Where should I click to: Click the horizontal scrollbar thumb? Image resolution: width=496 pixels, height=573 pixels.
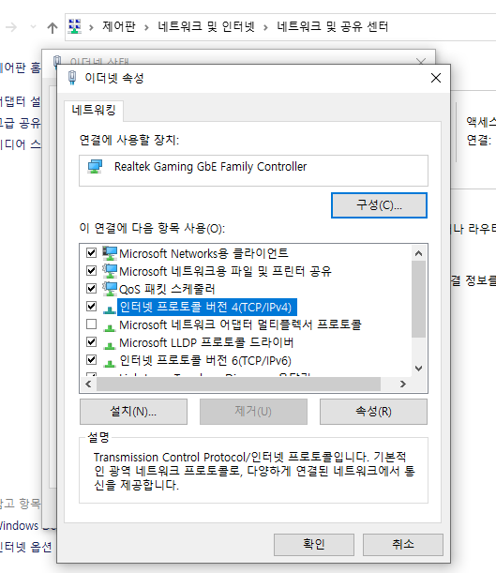(238, 385)
